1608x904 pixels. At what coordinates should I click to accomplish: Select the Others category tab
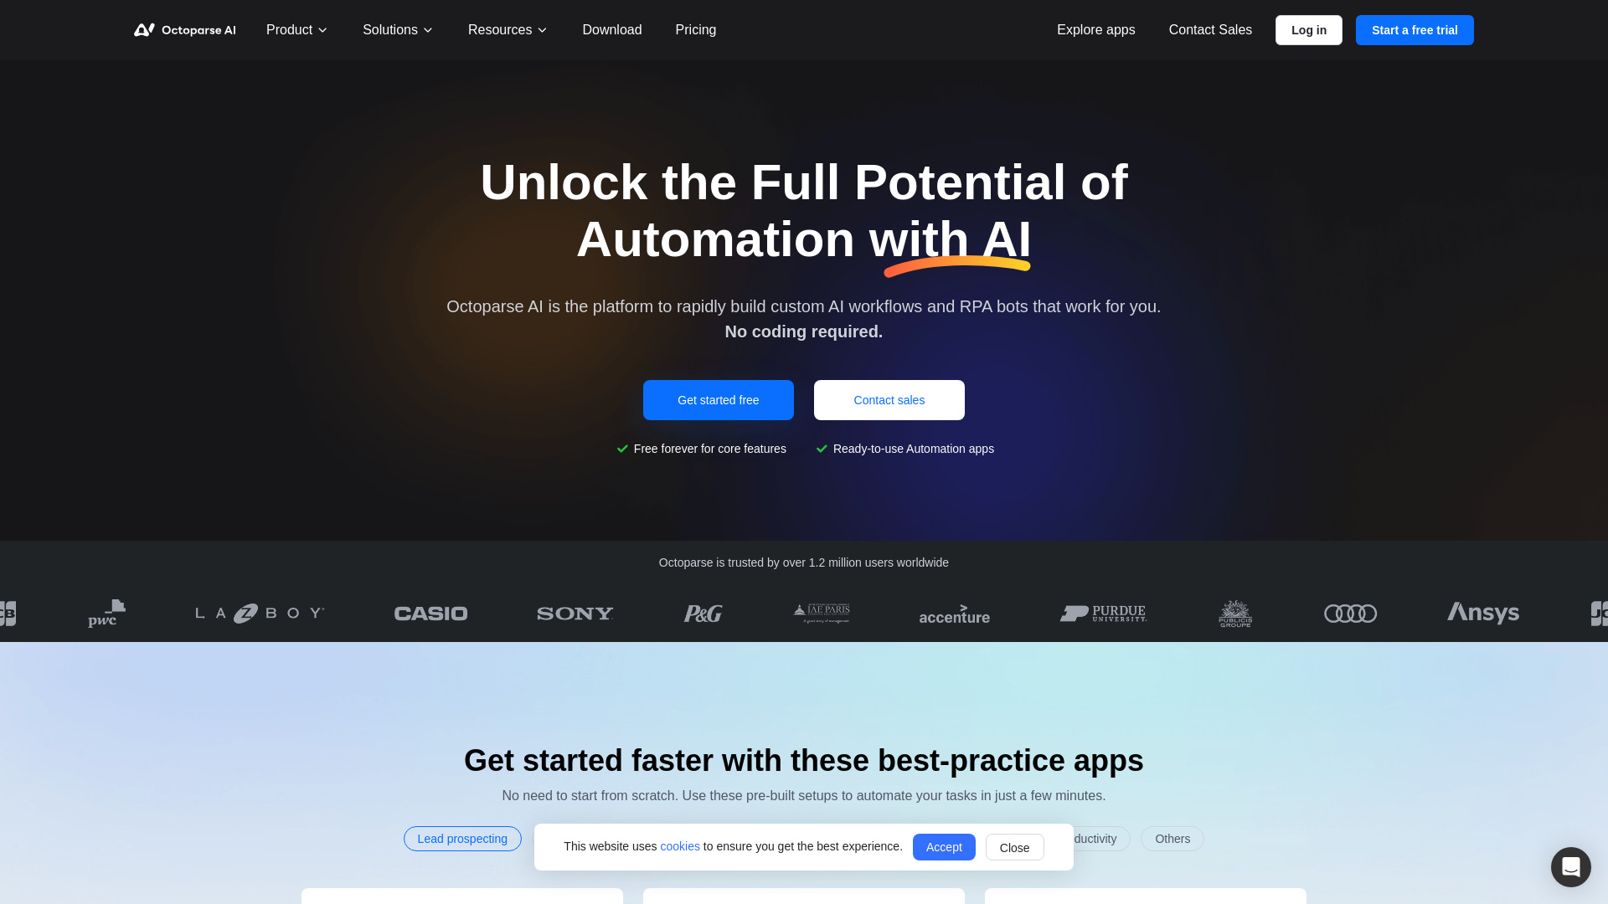point(1172,839)
